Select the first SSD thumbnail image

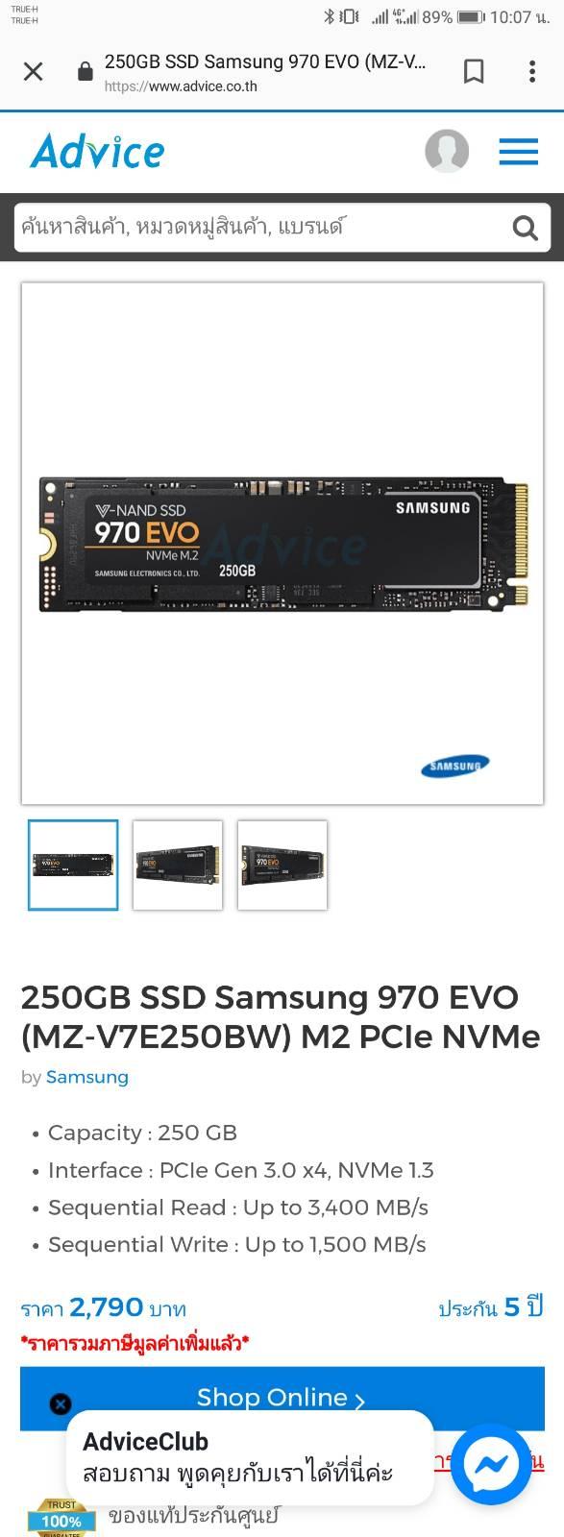click(73, 865)
